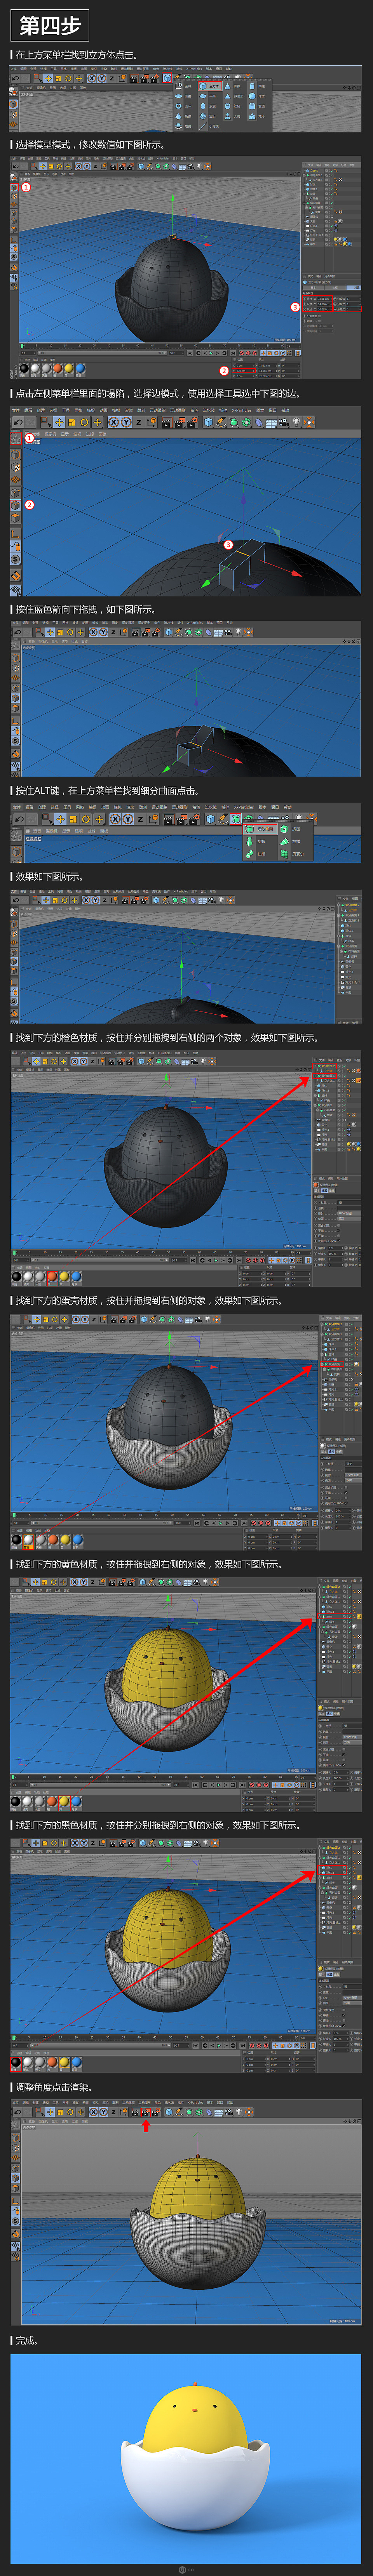The height and width of the screenshot is (2576, 373).
Task: Click Undo icon in the 按住ALT键 screenshot
Action: tap(18, 819)
